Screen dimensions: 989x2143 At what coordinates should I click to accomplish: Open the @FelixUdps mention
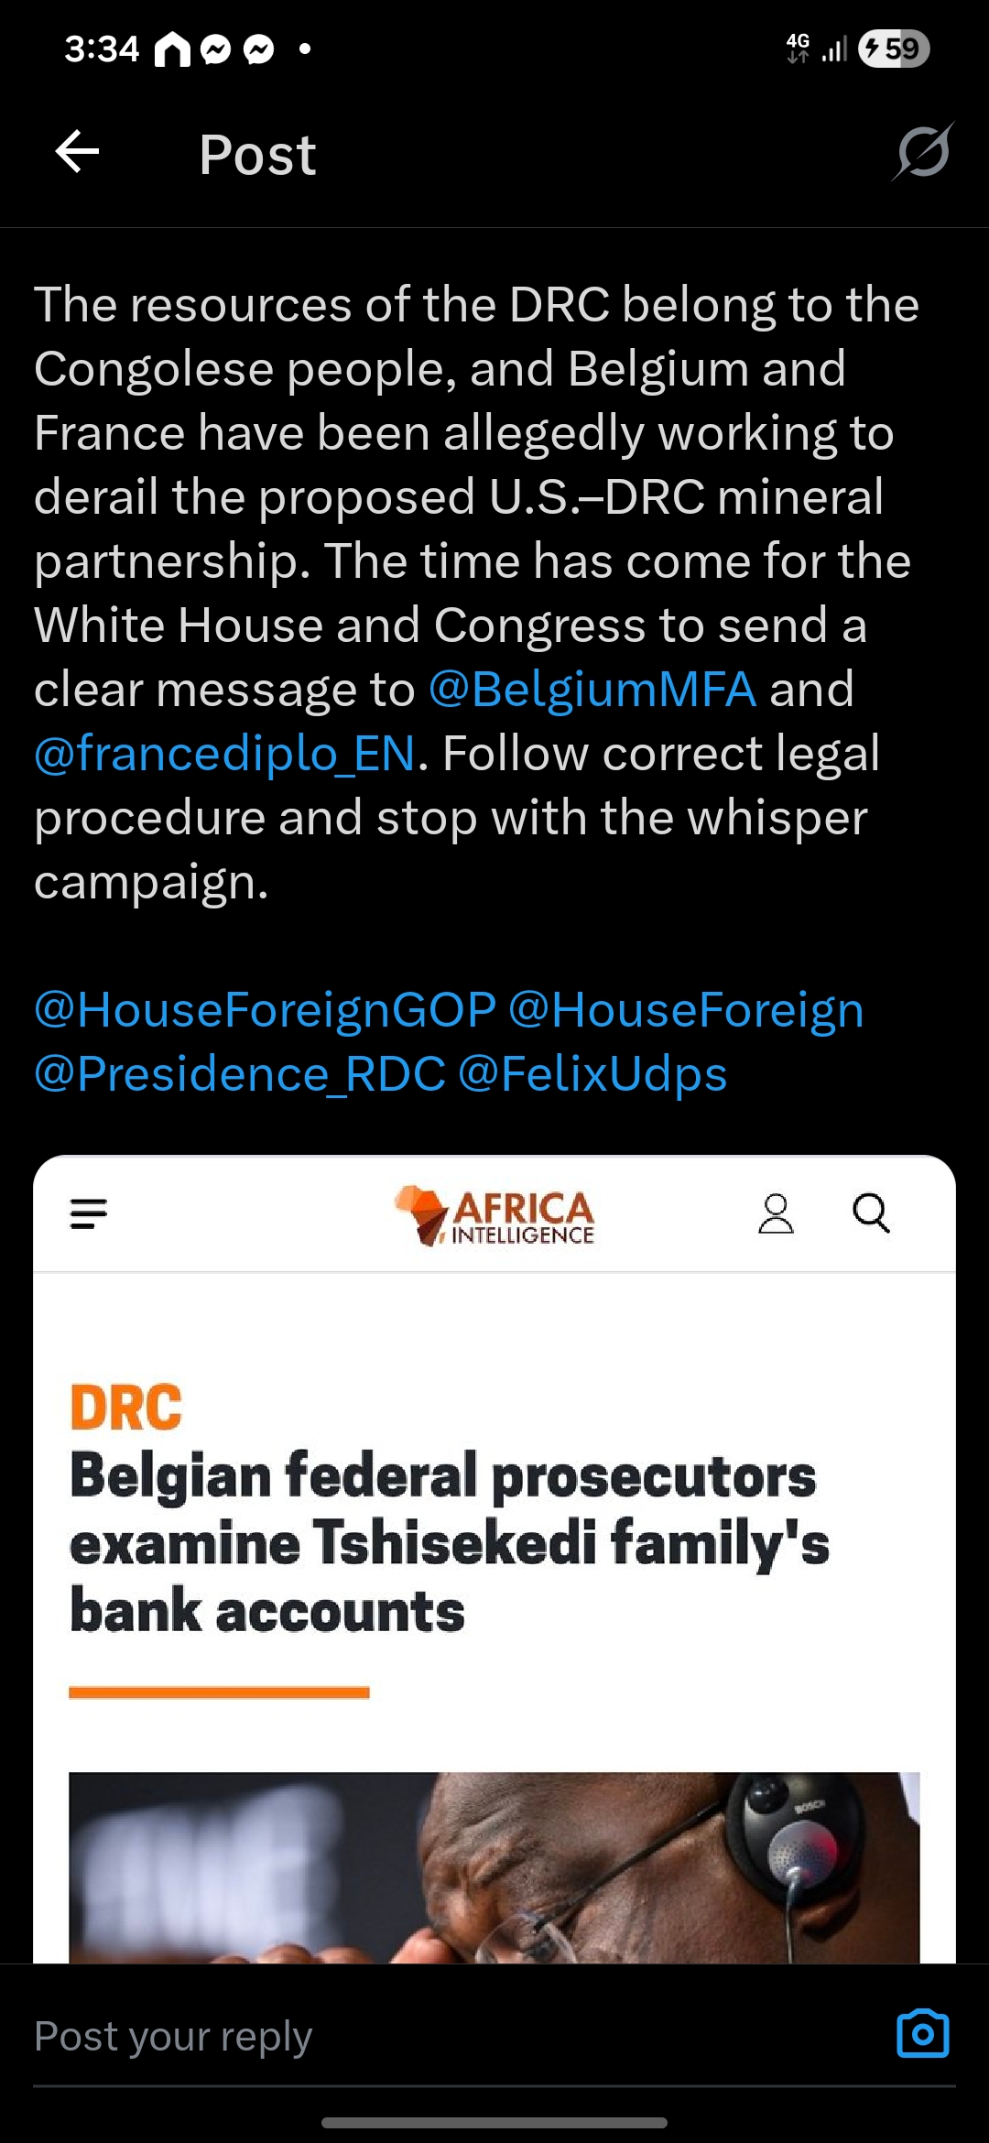point(592,1074)
